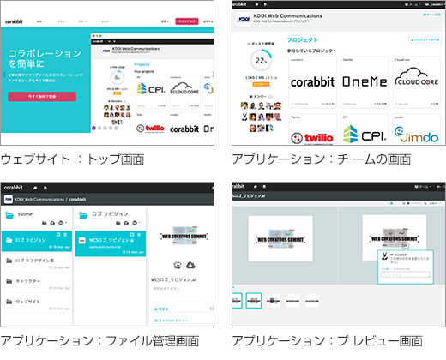Viewport: 446px width, 360px height.
Task: Open the options dropdown beside Home folder icons
Action: tap(62, 223)
